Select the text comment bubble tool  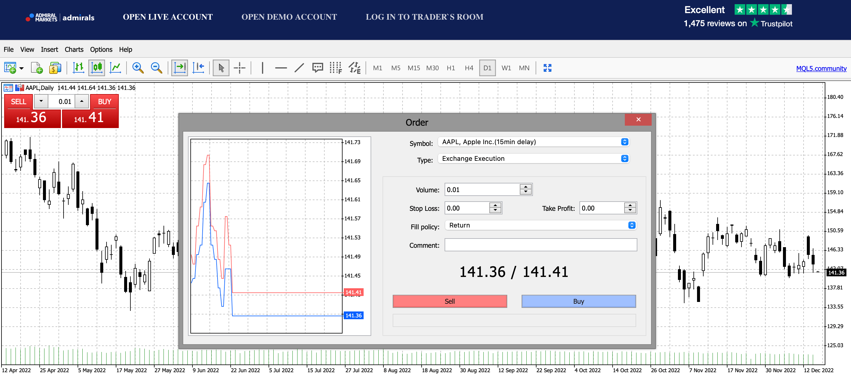coord(317,68)
